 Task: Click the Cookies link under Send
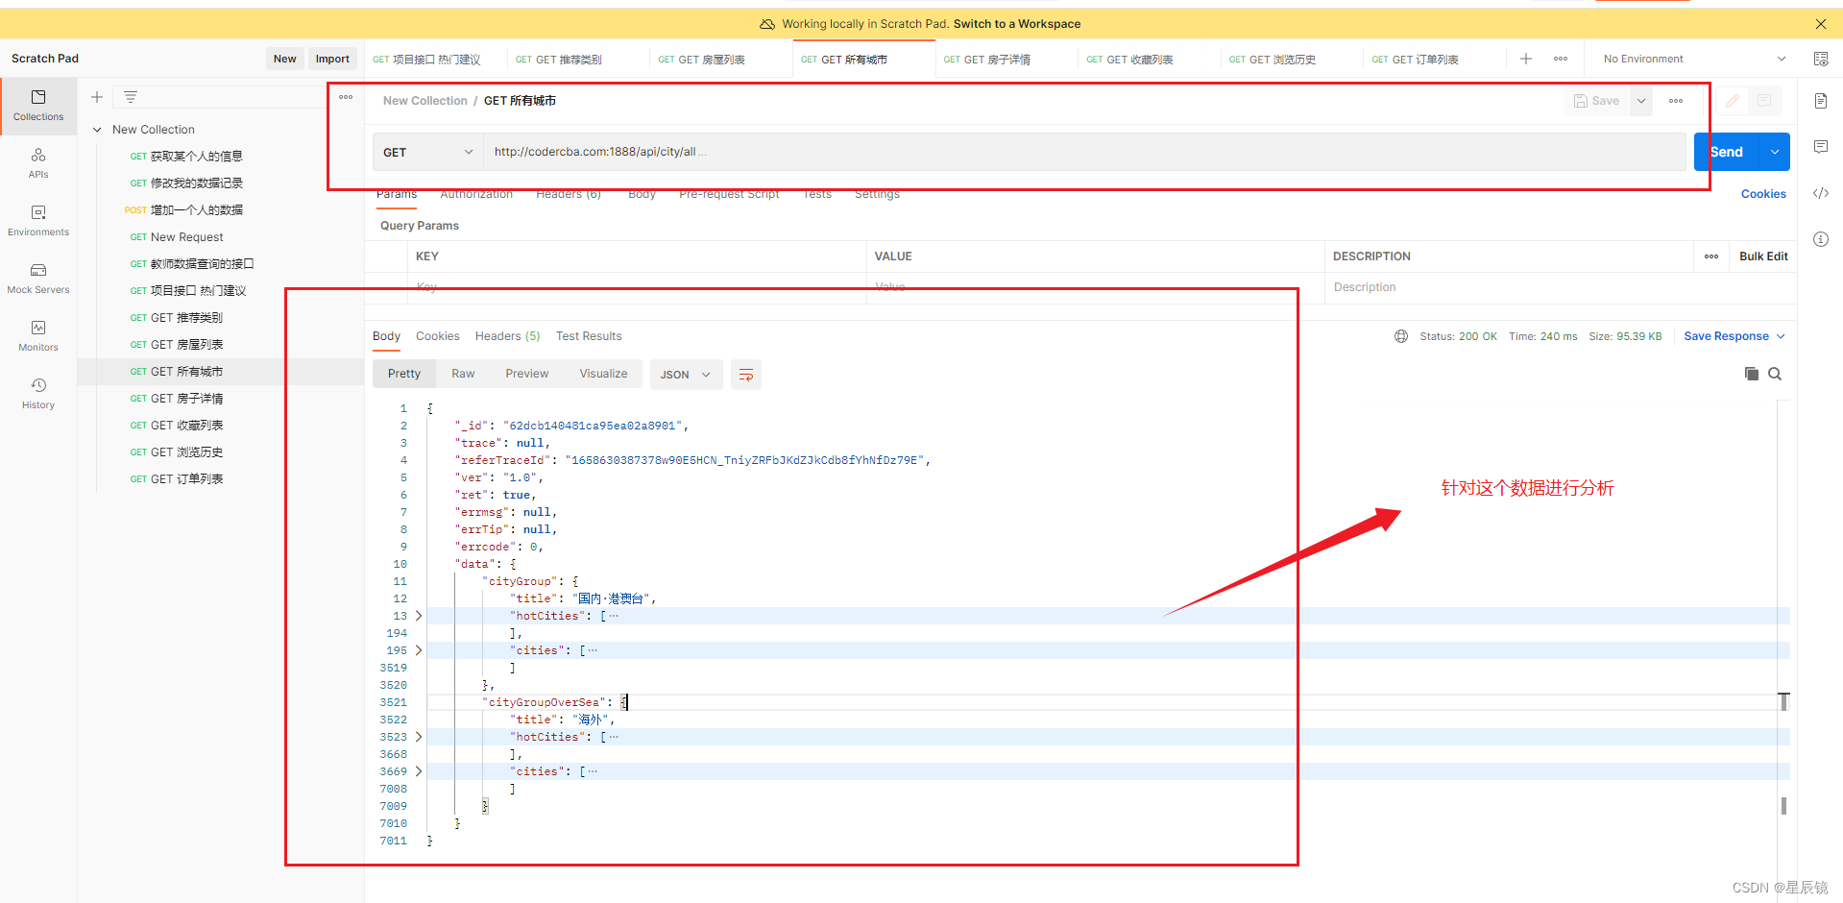1763,194
